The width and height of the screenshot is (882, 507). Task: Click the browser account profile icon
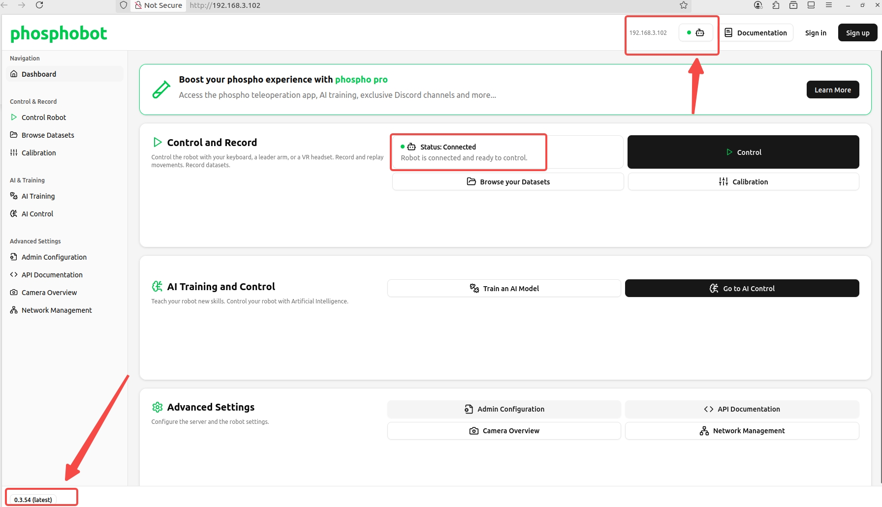(758, 5)
